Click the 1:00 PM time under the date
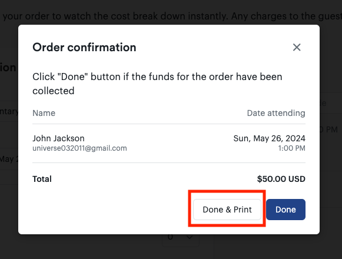 (x=291, y=148)
